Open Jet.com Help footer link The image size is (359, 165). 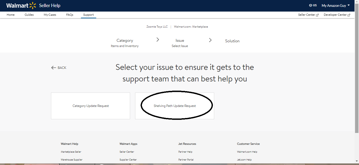(x=244, y=160)
